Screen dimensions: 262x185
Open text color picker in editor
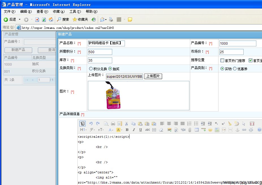tap(111, 130)
